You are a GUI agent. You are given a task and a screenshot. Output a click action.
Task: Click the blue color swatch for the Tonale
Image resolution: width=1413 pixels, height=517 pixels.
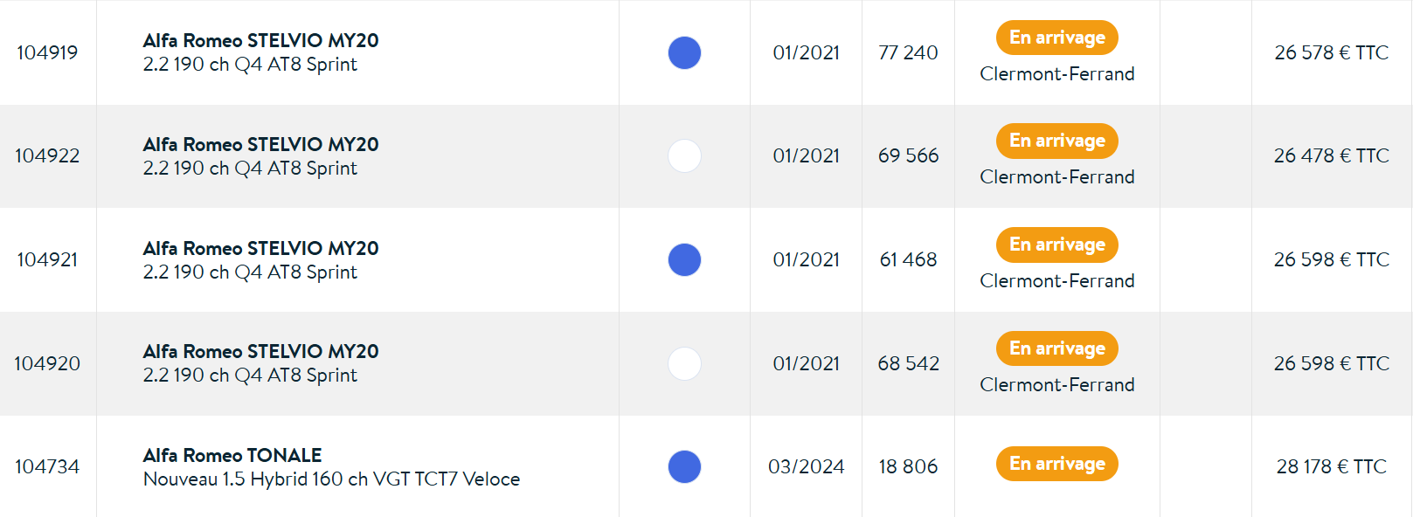point(684,466)
